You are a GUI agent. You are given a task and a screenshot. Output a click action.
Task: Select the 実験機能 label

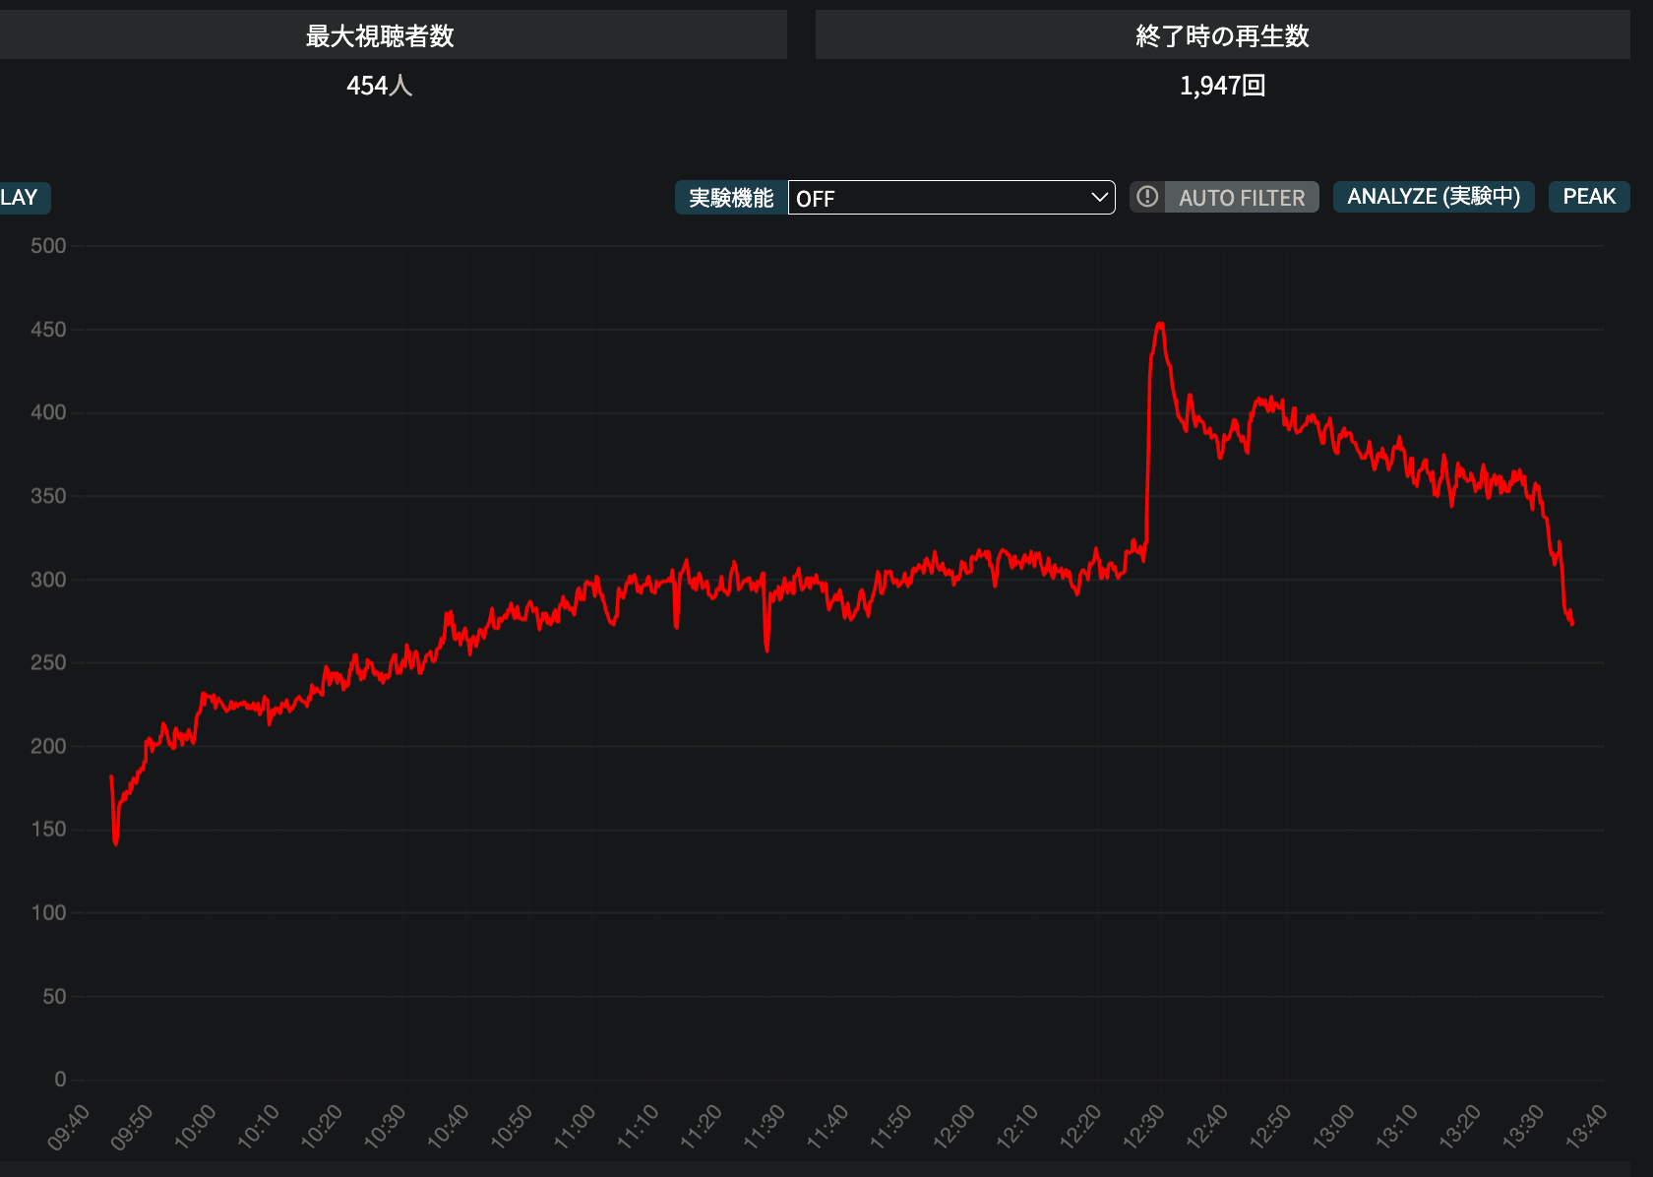click(x=731, y=198)
